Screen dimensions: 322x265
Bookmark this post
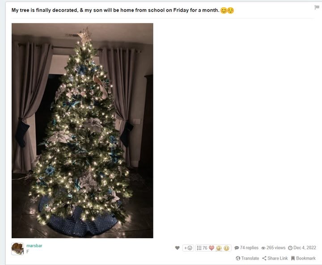pos(303,258)
